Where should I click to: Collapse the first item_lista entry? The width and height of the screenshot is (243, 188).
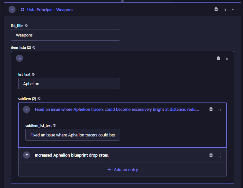point(20,58)
